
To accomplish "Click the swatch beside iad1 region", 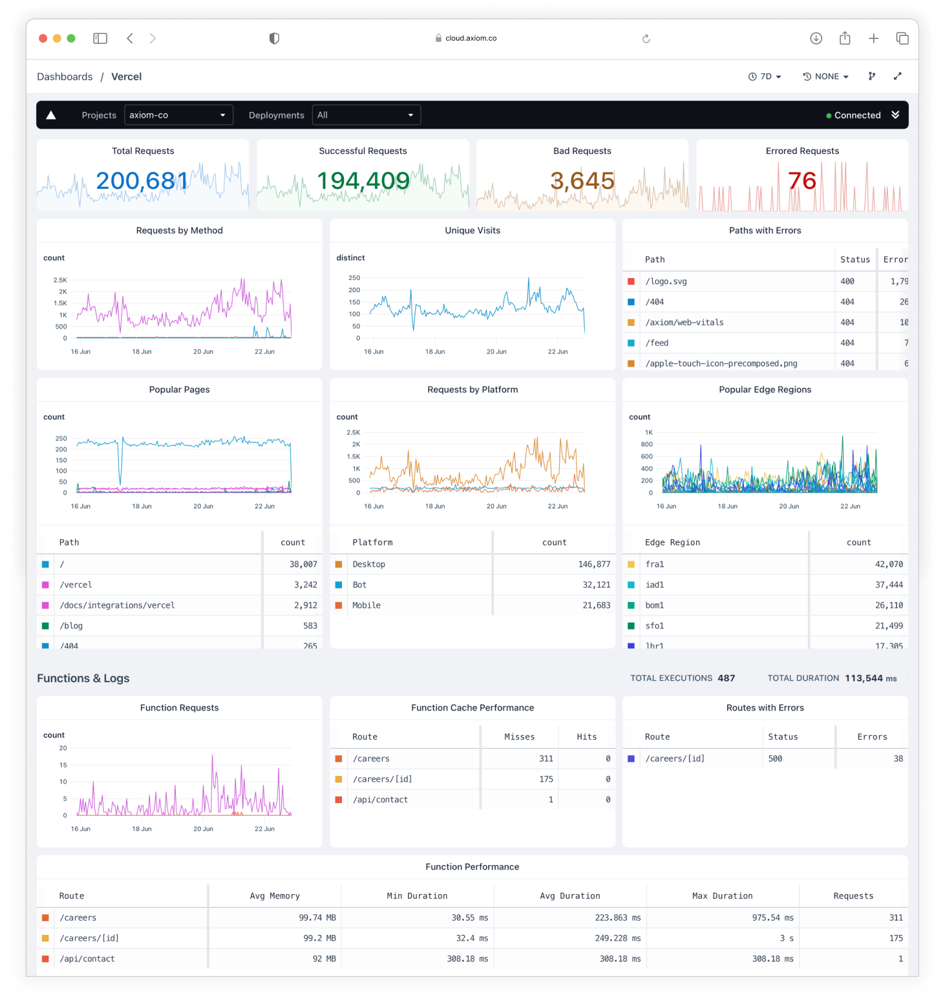I will [x=631, y=585].
